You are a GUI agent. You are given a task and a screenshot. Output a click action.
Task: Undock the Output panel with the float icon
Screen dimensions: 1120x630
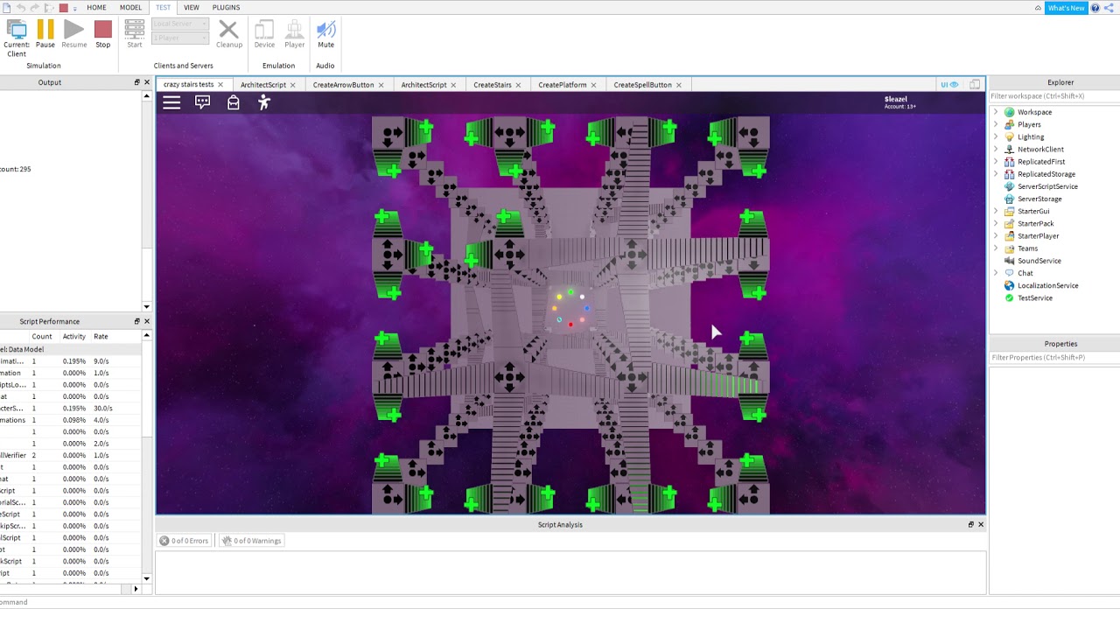click(136, 82)
